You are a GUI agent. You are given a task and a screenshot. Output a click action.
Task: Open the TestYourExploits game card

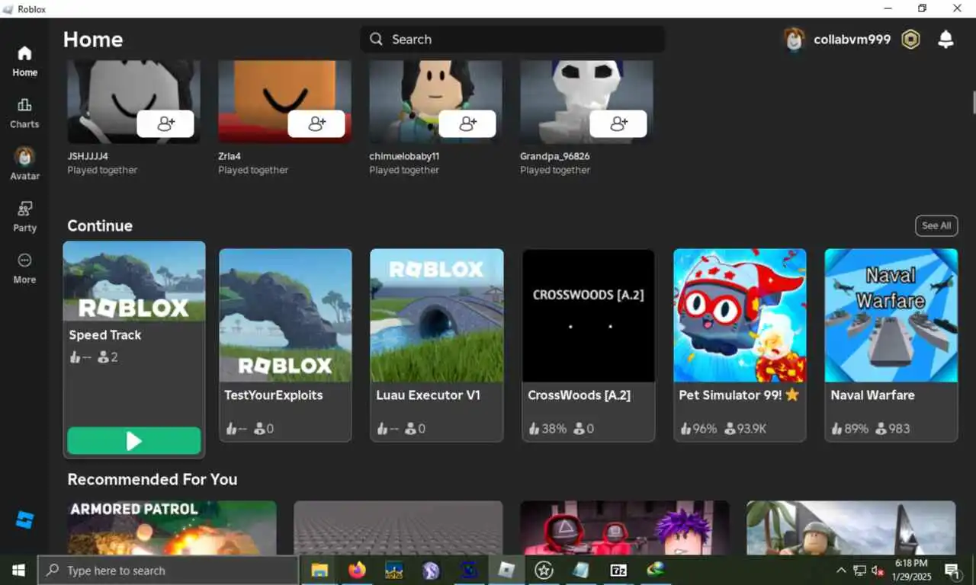[x=285, y=345]
